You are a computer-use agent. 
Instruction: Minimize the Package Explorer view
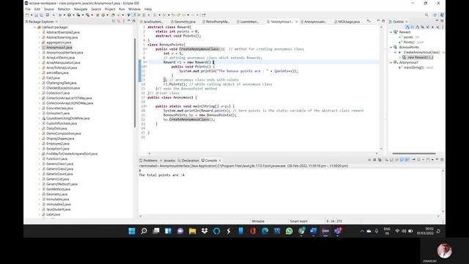129,21
